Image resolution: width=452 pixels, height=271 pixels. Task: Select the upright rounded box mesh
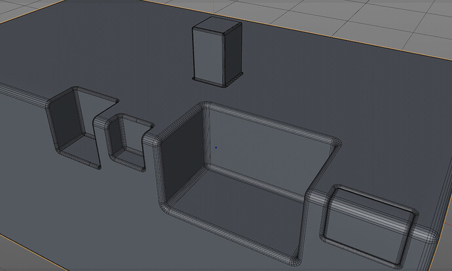pos(217,52)
